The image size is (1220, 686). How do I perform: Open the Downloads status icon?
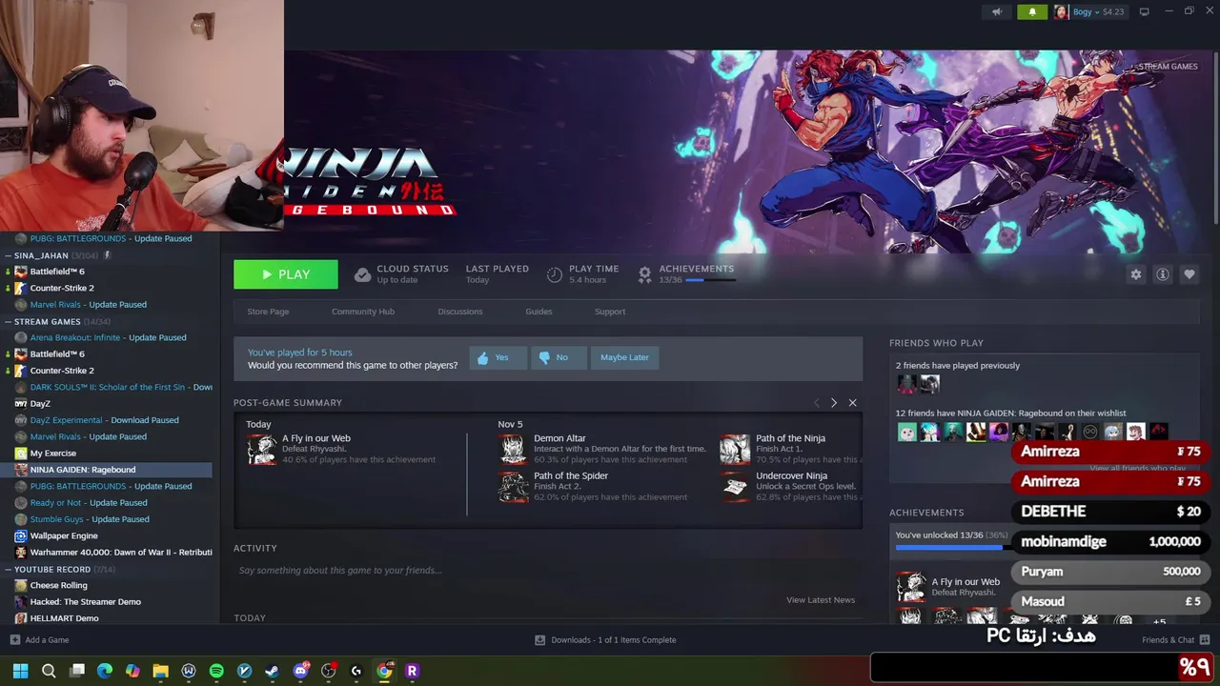[539, 640]
